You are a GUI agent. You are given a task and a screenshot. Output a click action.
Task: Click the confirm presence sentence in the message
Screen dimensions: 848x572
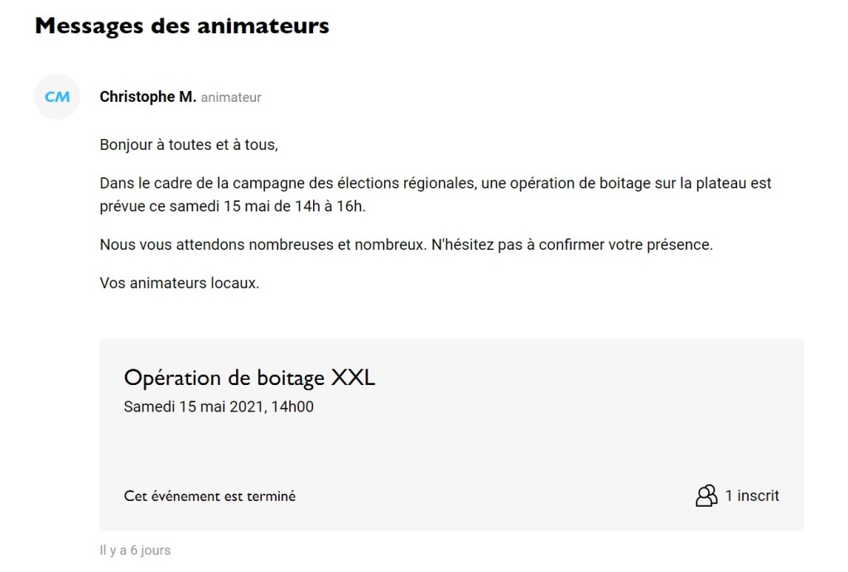pyautogui.click(x=409, y=245)
